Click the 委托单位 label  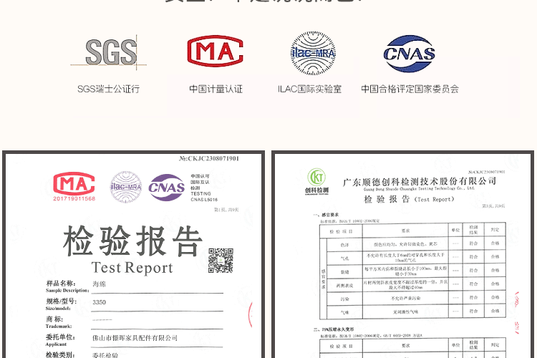point(60,337)
